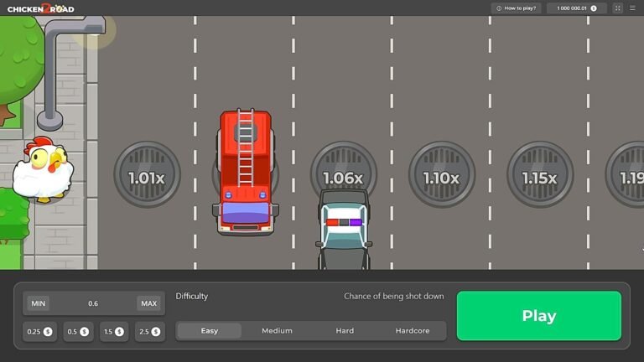Toggle fullscreen mode icon

pos(618,8)
